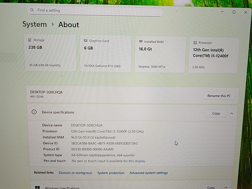The height and width of the screenshot is (189, 252).
Task: Select the Processor row value in specifications
Action: coord(107,132)
